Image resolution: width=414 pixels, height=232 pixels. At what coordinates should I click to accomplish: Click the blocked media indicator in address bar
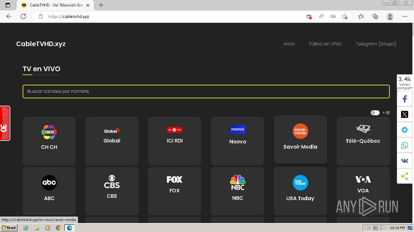tap(309, 16)
